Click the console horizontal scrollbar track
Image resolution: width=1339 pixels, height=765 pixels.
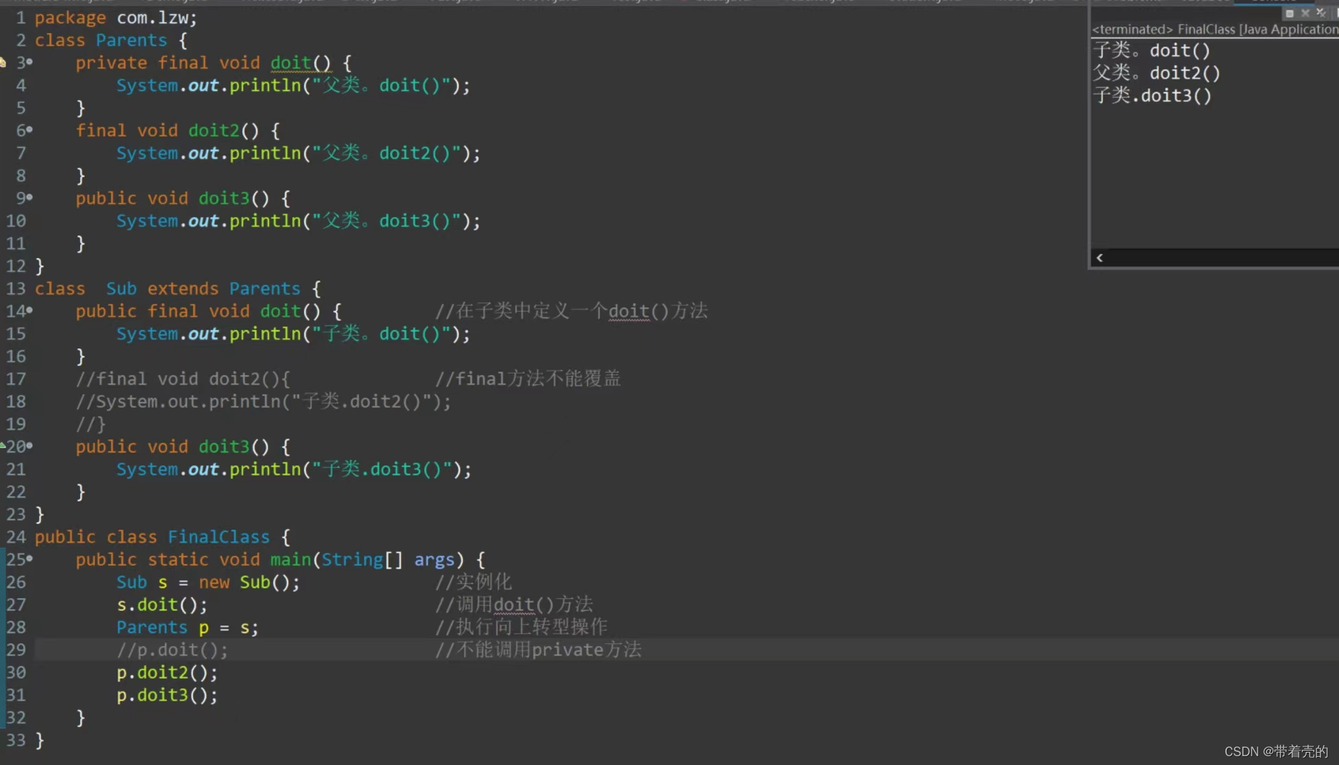[x=1218, y=258]
